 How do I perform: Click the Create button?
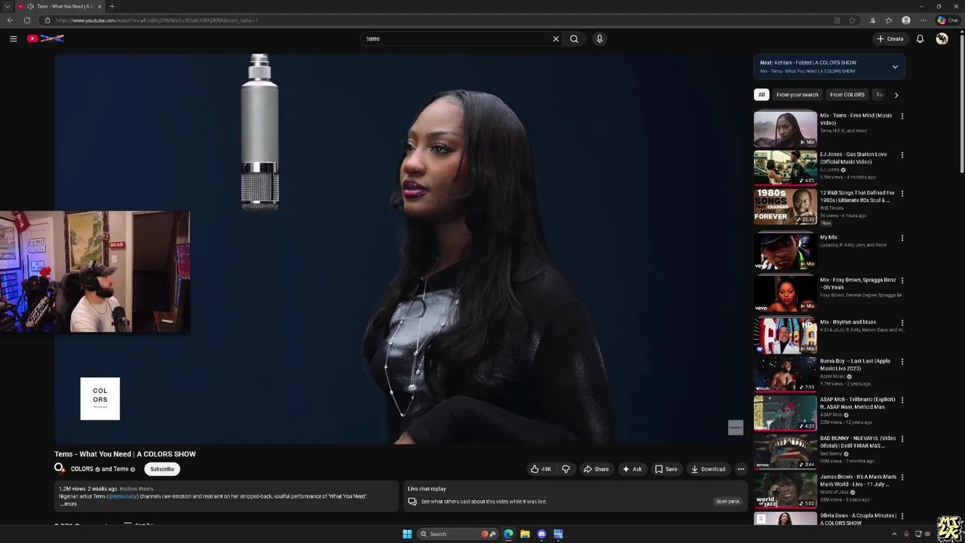coord(890,38)
